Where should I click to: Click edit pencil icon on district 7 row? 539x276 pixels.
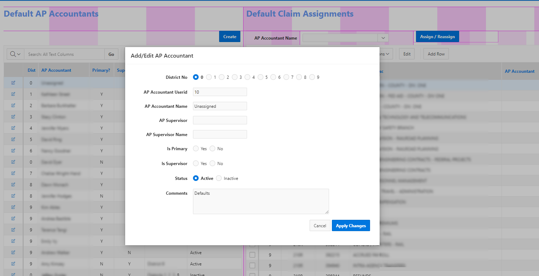point(13,173)
